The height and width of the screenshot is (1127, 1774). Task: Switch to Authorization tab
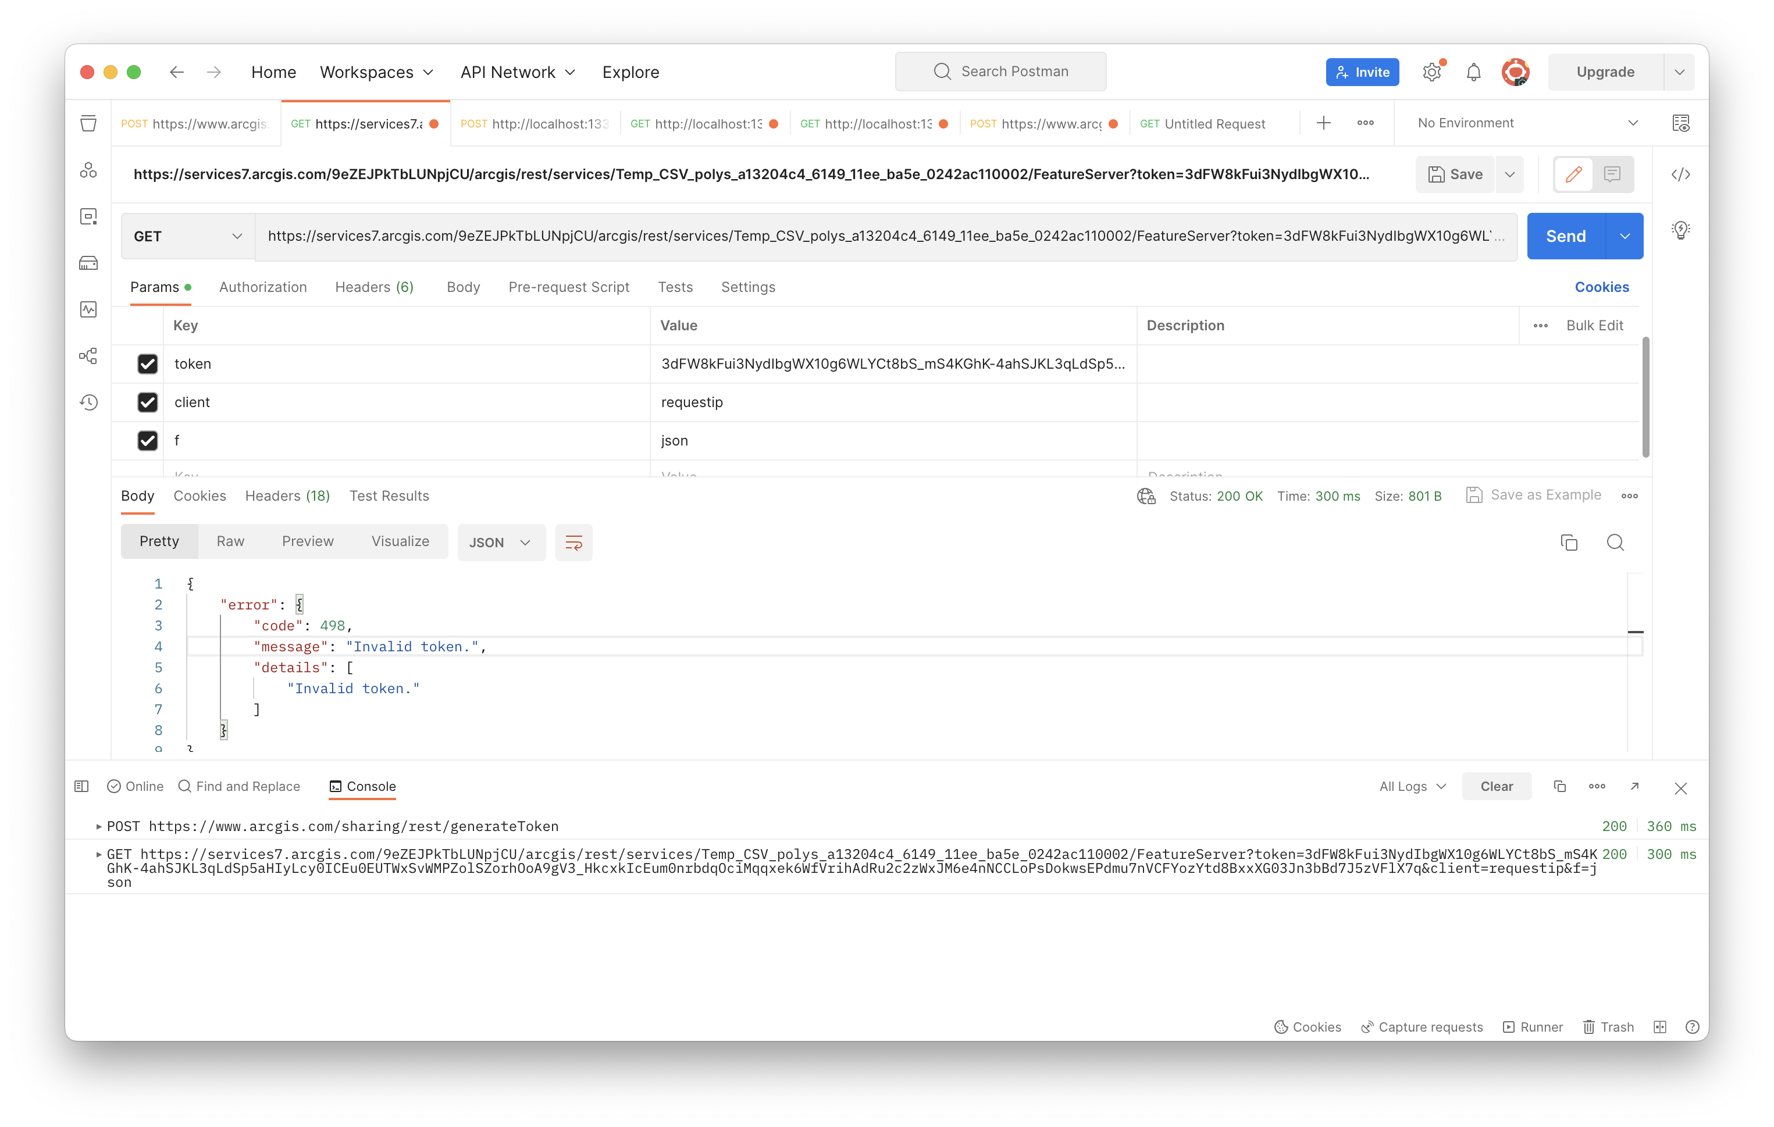(x=263, y=287)
